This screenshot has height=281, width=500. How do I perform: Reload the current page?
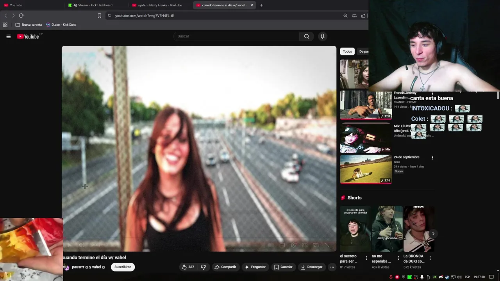[x=21, y=16]
